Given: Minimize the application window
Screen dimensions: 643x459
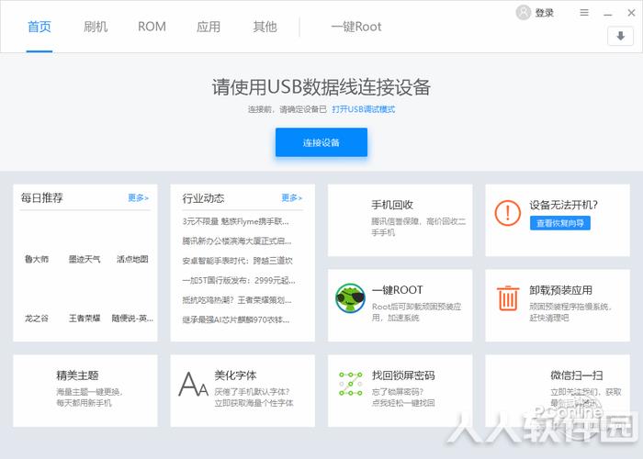Looking at the screenshot, I should click(x=608, y=14).
